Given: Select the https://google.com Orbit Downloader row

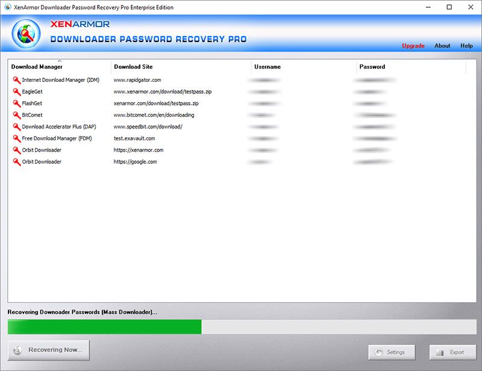Looking at the screenshot, I should [135, 162].
